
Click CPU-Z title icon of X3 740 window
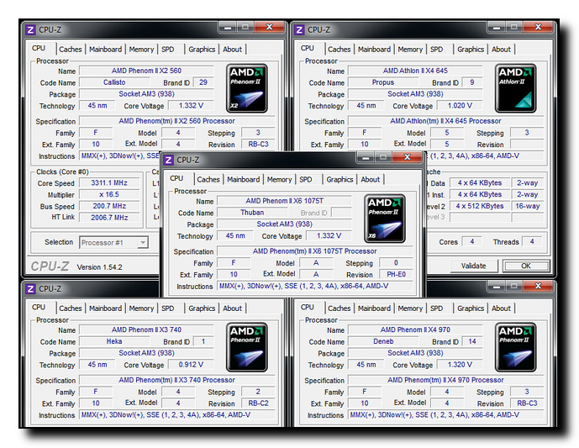pos(30,289)
